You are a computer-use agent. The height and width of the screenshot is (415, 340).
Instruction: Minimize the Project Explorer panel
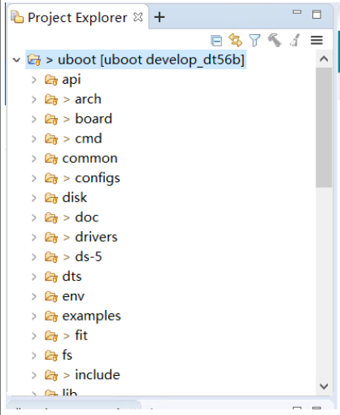[297, 12]
